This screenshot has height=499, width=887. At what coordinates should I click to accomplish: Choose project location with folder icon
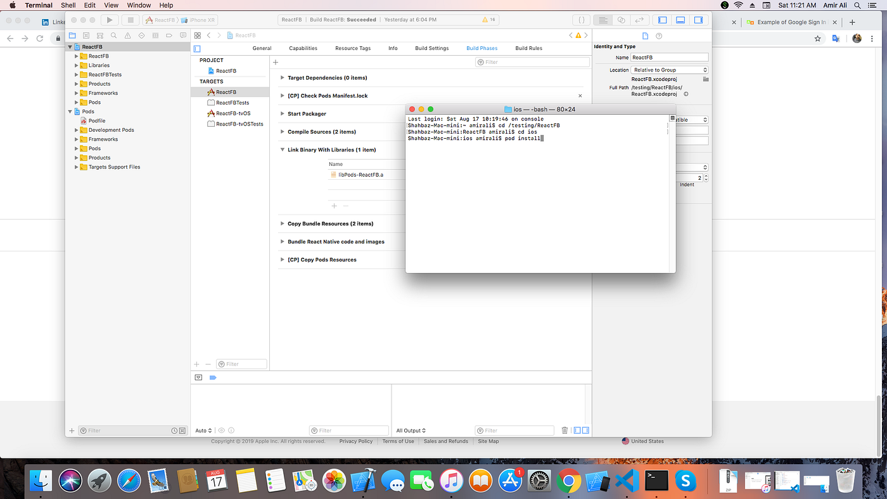pyautogui.click(x=706, y=79)
